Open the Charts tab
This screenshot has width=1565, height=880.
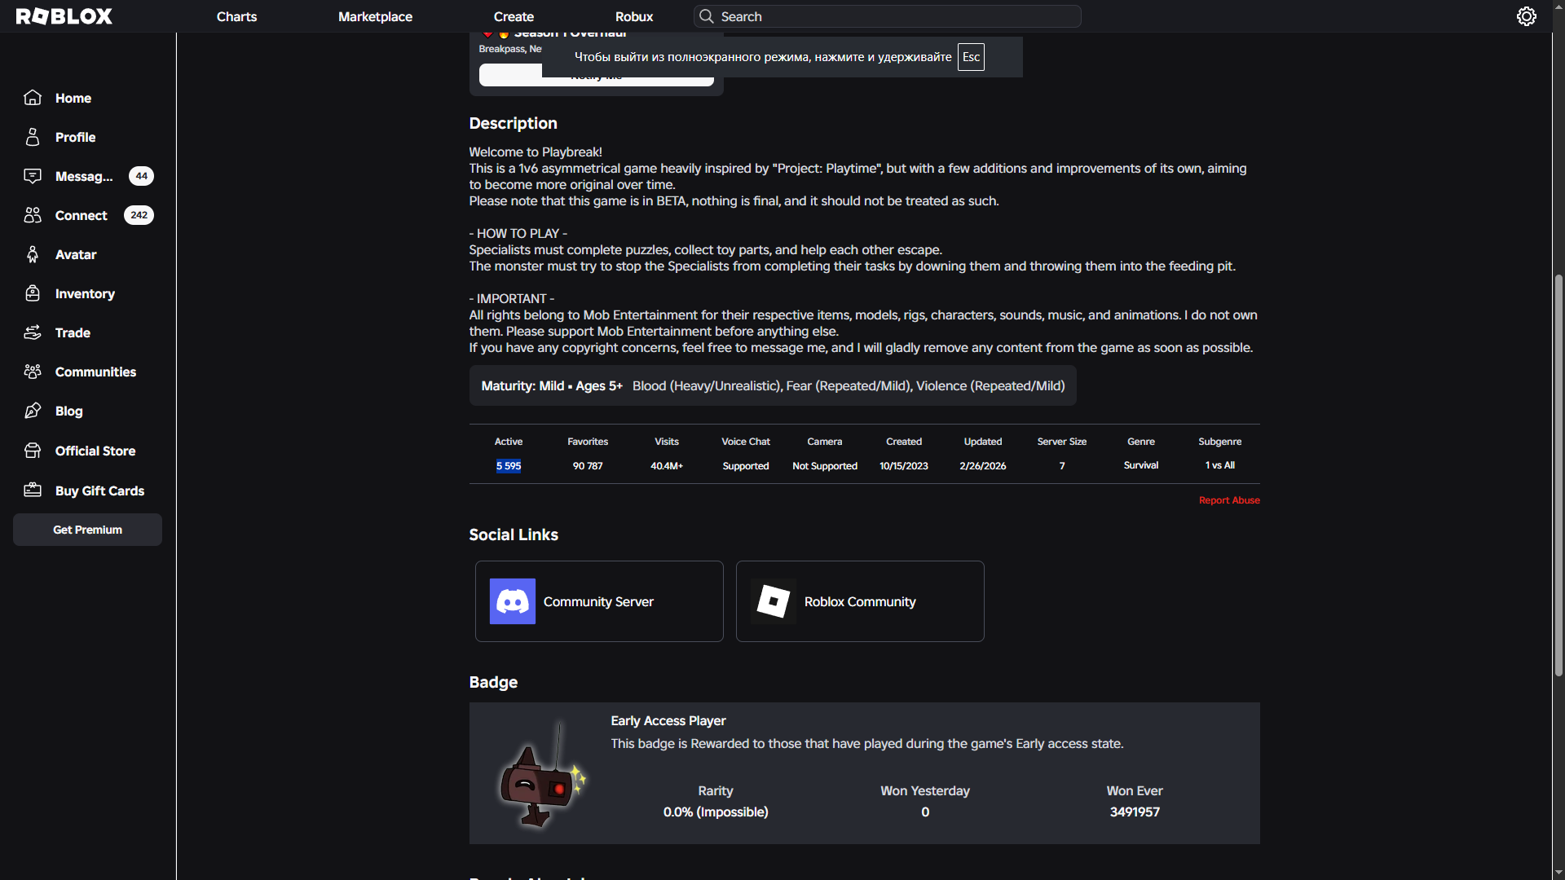click(x=236, y=16)
